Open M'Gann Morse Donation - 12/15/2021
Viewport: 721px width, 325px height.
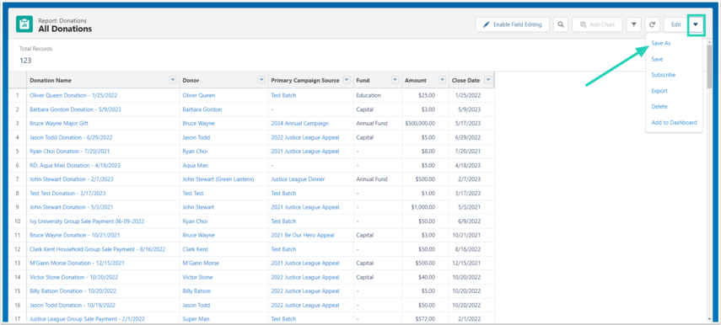tap(76, 263)
